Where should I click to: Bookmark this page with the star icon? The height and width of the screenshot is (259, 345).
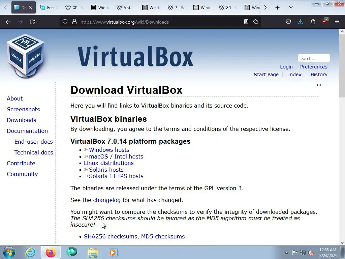[256, 22]
